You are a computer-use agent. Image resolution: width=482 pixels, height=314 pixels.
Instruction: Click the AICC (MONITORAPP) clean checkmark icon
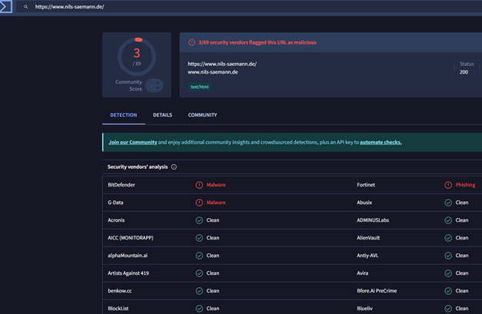199,238
